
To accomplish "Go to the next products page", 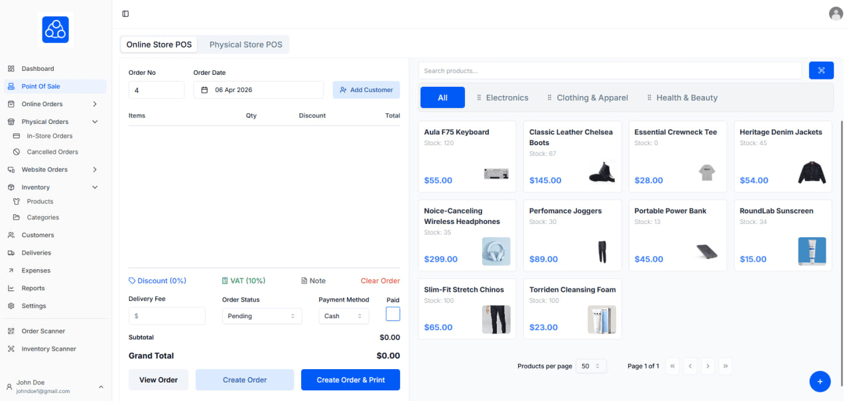I will (x=708, y=366).
